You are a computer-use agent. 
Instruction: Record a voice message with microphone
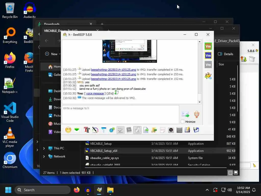[x=197, y=114]
